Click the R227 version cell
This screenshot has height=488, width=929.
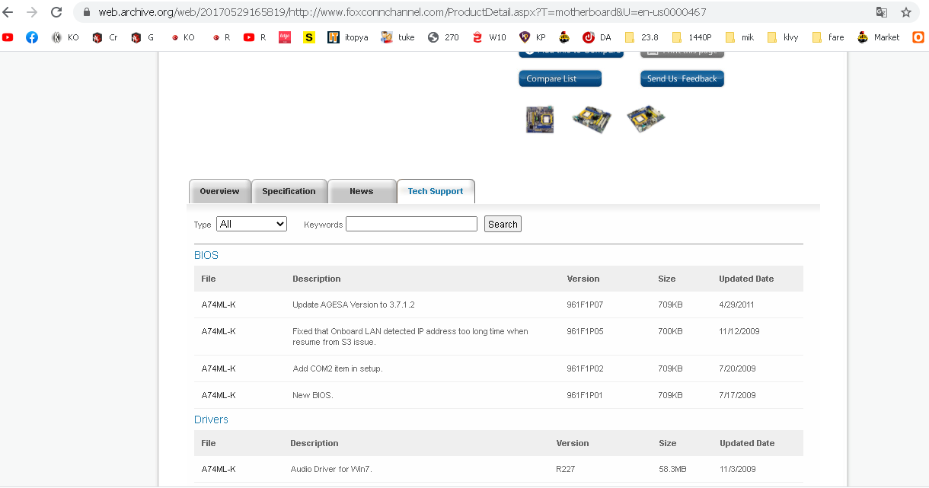point(566,469)
